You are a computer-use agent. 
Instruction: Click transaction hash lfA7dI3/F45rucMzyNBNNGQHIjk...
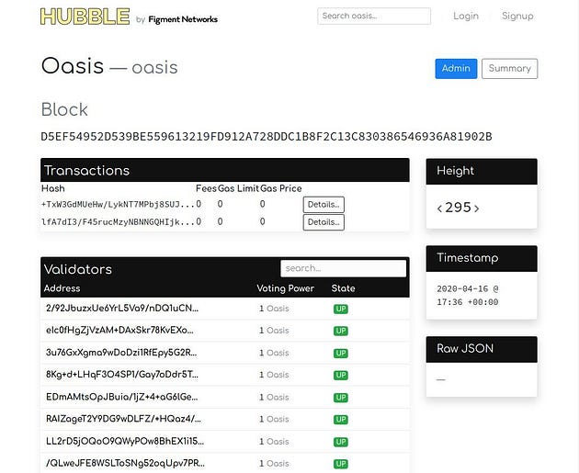[118, 221]
